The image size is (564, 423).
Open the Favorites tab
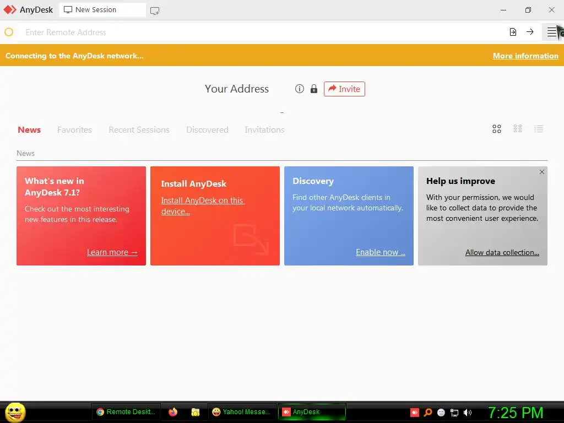pyautogui.click(x=74, y=130)
